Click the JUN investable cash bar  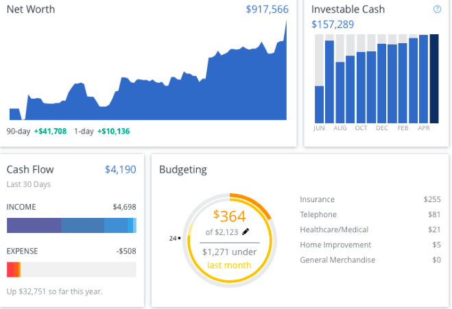pos(319,105)
